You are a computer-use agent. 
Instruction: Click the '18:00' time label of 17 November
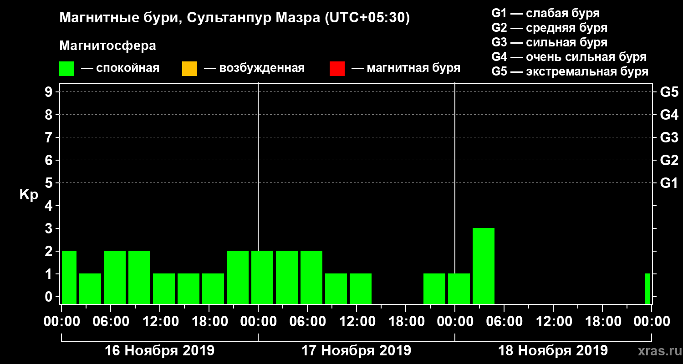406,321
